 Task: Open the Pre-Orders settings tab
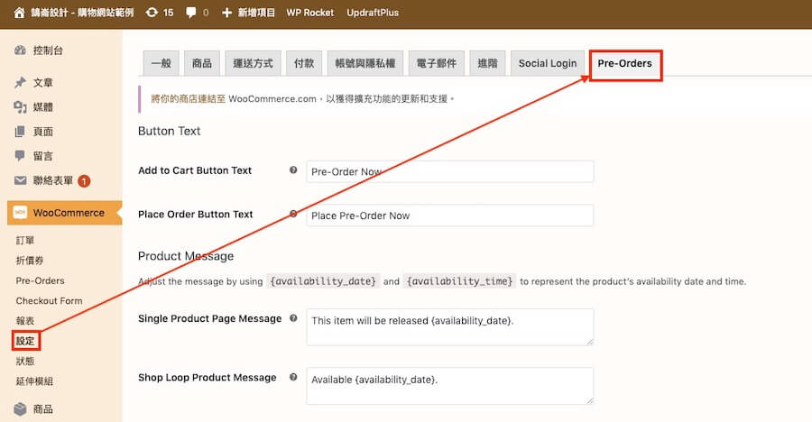pos(624,63)
